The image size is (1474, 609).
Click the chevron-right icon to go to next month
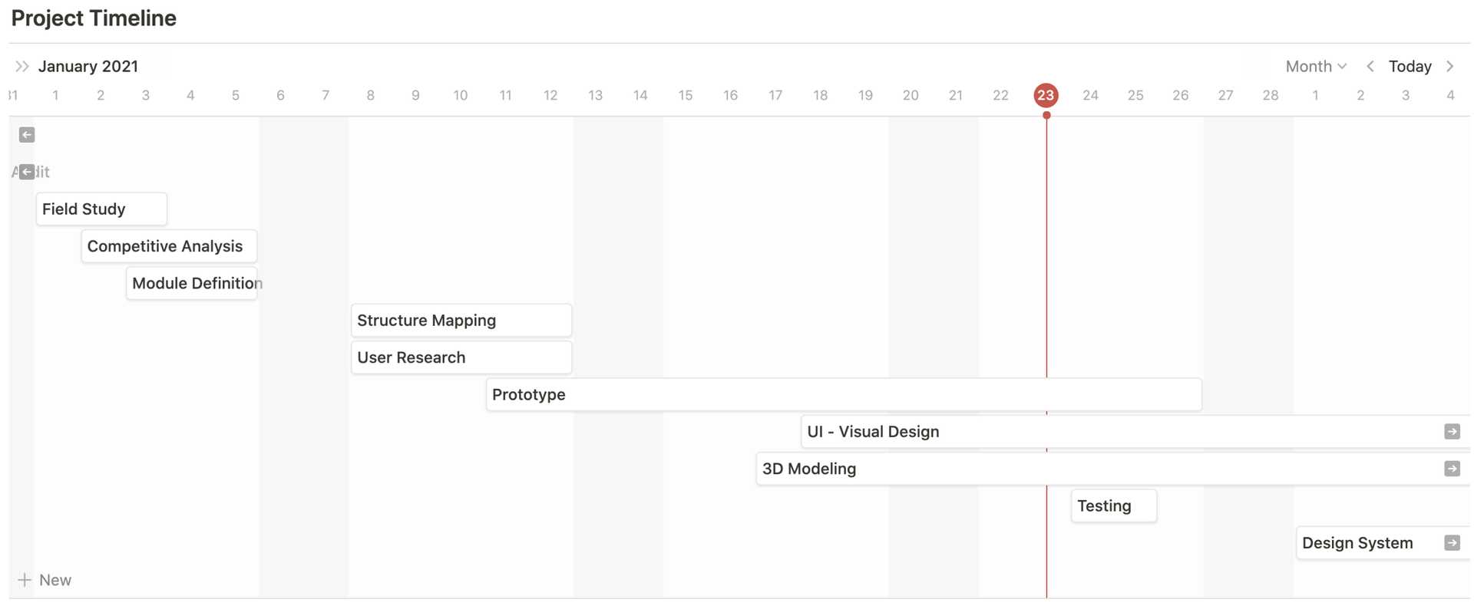click(1451, 66)
